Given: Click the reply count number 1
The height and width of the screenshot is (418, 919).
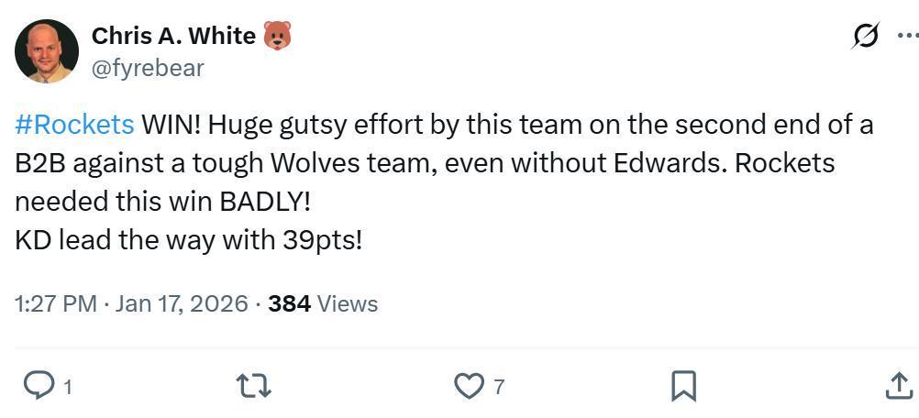Looking at the screenshot, I should coord(68,387).
